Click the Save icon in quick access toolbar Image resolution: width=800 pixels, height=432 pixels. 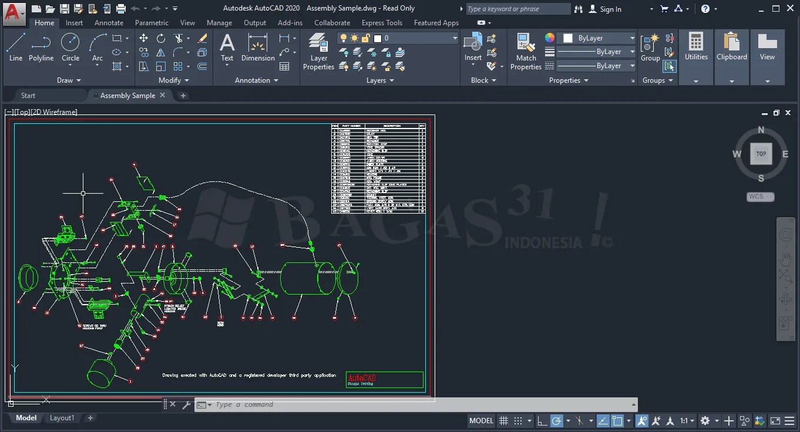(x=65, y=8)
